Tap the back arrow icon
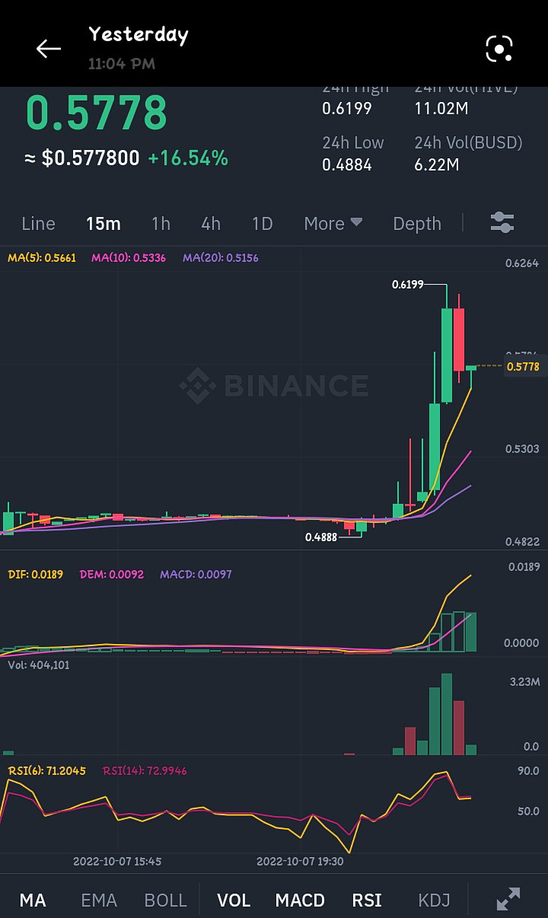 [x=48, y=49]
